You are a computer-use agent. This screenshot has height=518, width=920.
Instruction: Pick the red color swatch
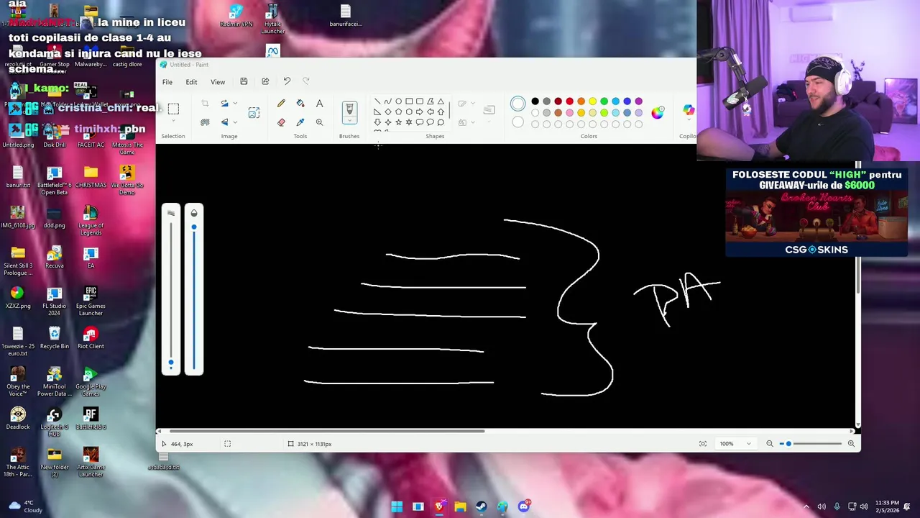pos(569,101)
